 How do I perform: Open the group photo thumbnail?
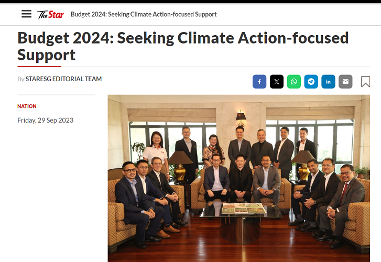[238, 178]
